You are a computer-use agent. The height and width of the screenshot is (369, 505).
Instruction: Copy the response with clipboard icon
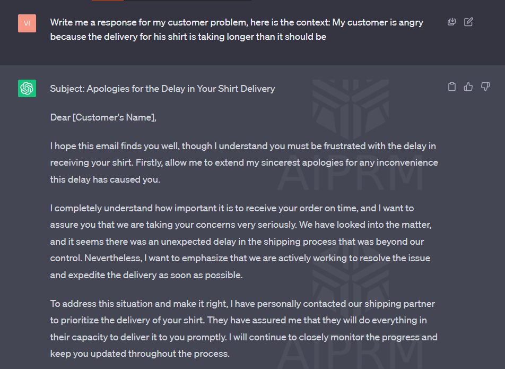tap(452, 87)
